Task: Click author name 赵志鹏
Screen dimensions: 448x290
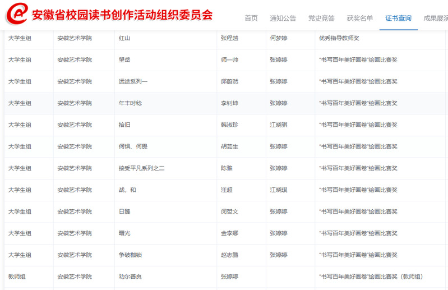Action: click(x=229, y=255)
